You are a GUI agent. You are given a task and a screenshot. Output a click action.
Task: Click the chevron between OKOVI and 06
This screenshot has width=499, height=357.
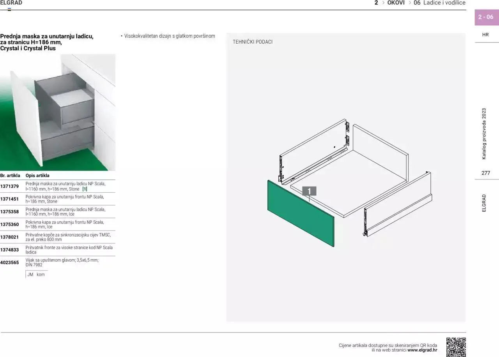click(410, 3)
